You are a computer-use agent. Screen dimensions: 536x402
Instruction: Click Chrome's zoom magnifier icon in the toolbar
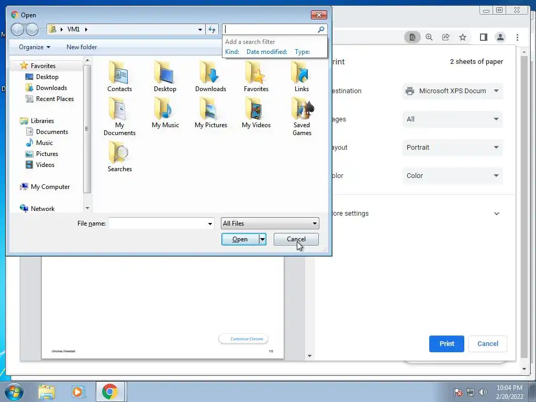pos(429,37)
